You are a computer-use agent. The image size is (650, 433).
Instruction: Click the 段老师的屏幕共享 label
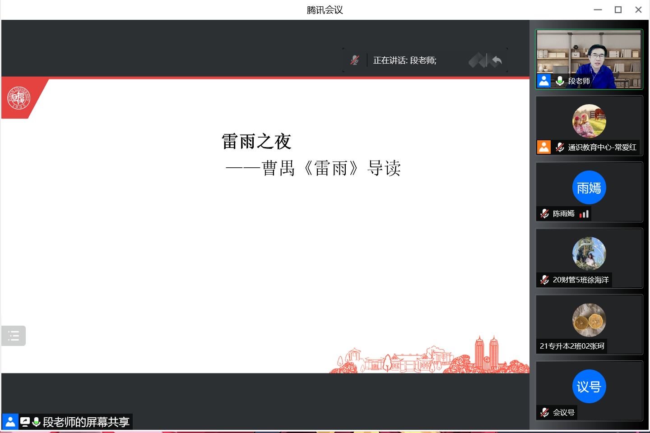86,422
